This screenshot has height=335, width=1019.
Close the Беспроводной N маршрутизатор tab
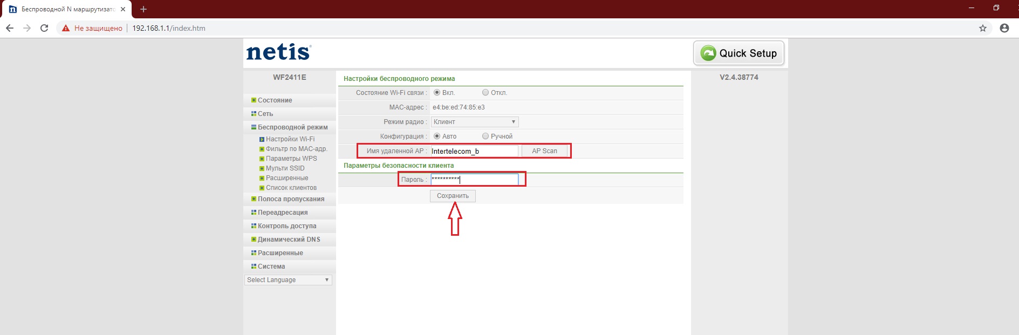tap(123, 9)
